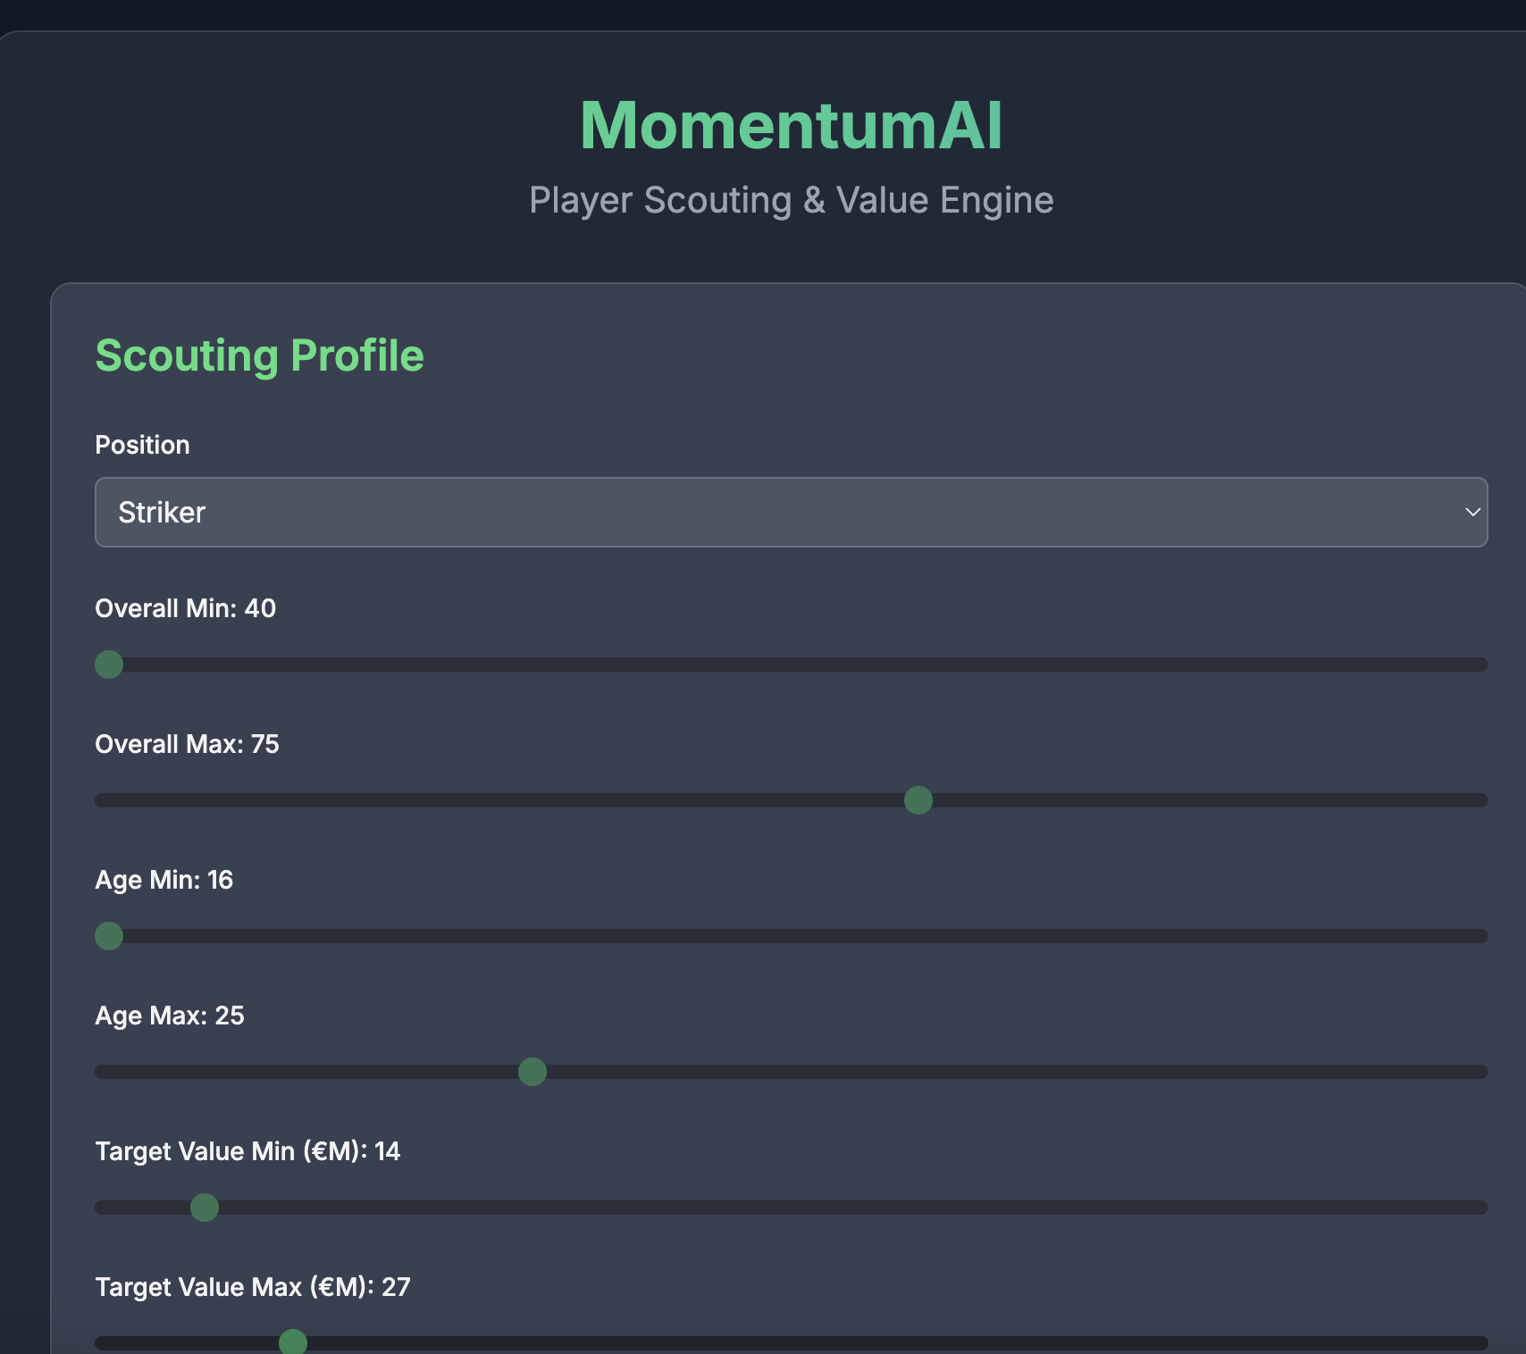1526x1354 pixels.
Task: Click the Target Value Max slider thumb
Action: [293, 1341]
